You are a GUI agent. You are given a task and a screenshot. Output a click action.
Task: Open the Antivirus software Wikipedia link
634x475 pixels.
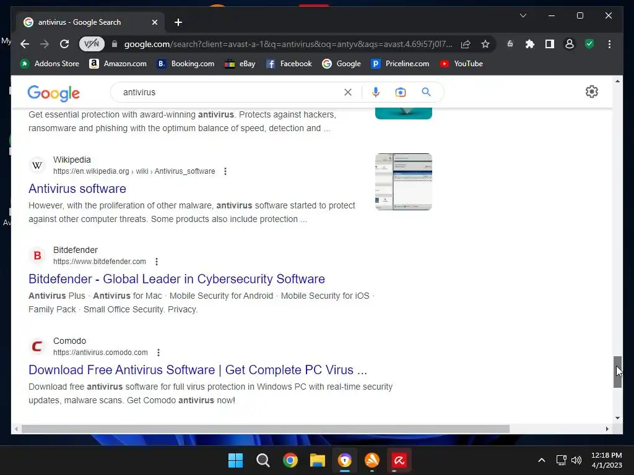tap(77, 189)
